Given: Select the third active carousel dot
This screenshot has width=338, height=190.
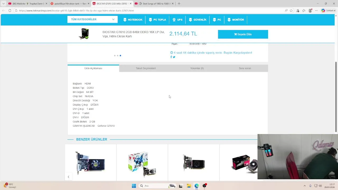Looking at the screenshot, I should tap(120, 56).
